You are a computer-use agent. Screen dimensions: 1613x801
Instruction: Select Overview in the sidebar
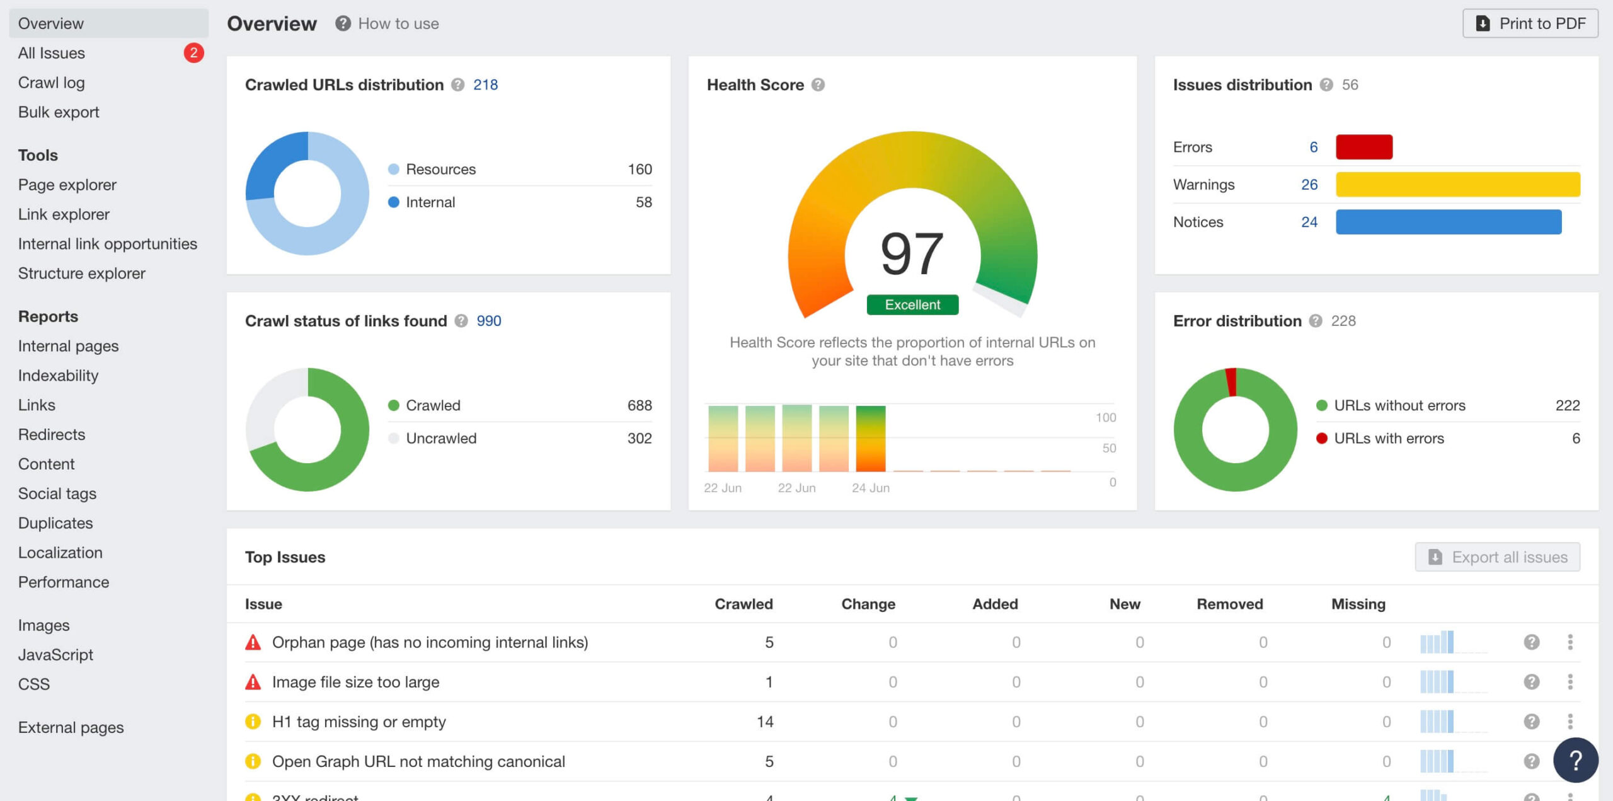(x=109, y=23)
